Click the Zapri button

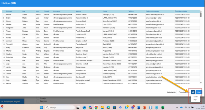coord(199,92)
